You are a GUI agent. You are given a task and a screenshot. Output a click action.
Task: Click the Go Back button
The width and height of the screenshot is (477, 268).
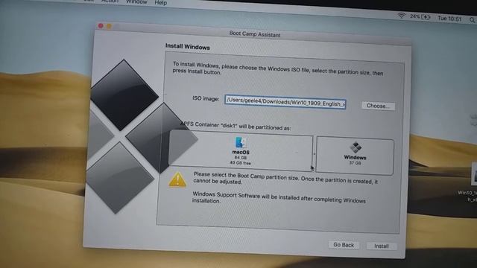pos(344,245)
